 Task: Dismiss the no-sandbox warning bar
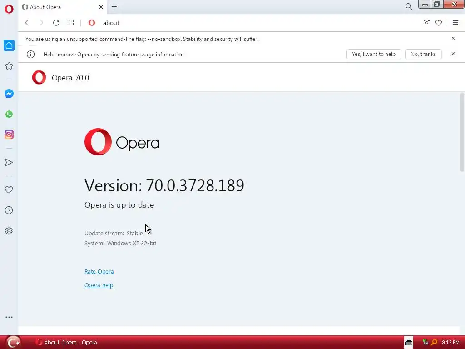[453, 38]
